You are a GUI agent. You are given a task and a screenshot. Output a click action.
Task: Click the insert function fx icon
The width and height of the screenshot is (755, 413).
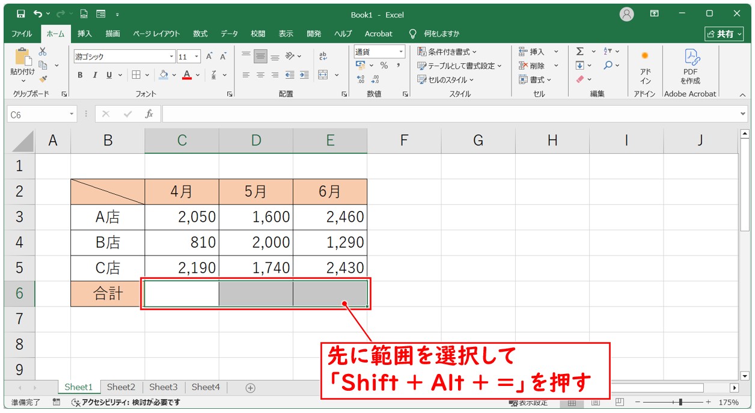point(149,114)
